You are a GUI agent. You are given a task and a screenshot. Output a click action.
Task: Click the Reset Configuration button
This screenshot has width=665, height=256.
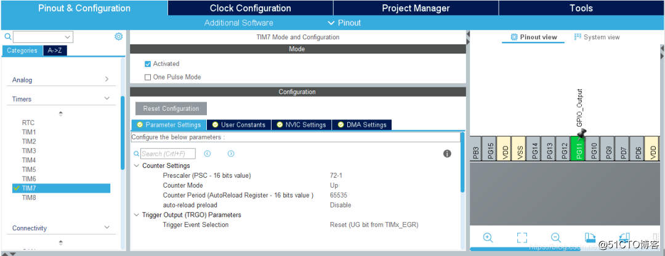point(171,109)
